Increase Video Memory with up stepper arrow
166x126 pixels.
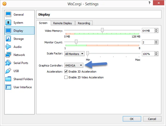click(x=156, y=29)
